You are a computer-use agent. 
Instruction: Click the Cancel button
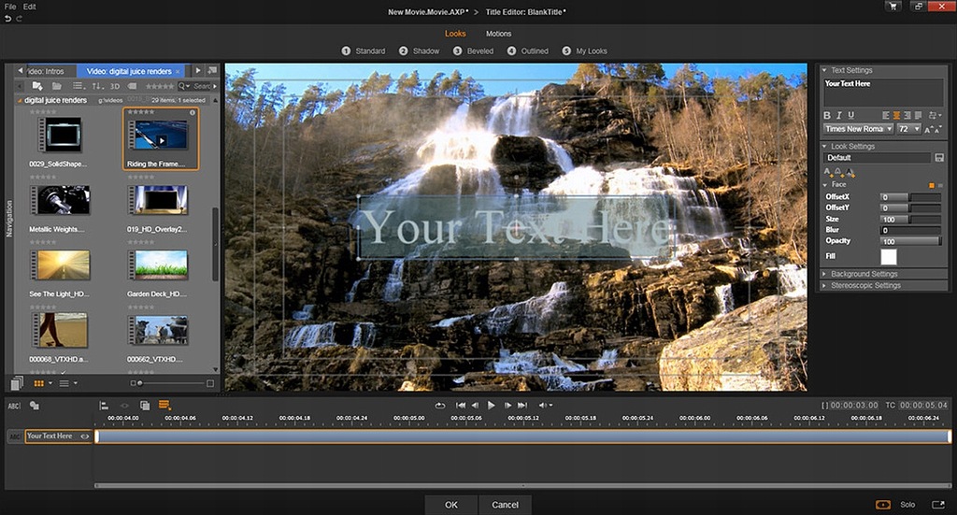[505, 505]
